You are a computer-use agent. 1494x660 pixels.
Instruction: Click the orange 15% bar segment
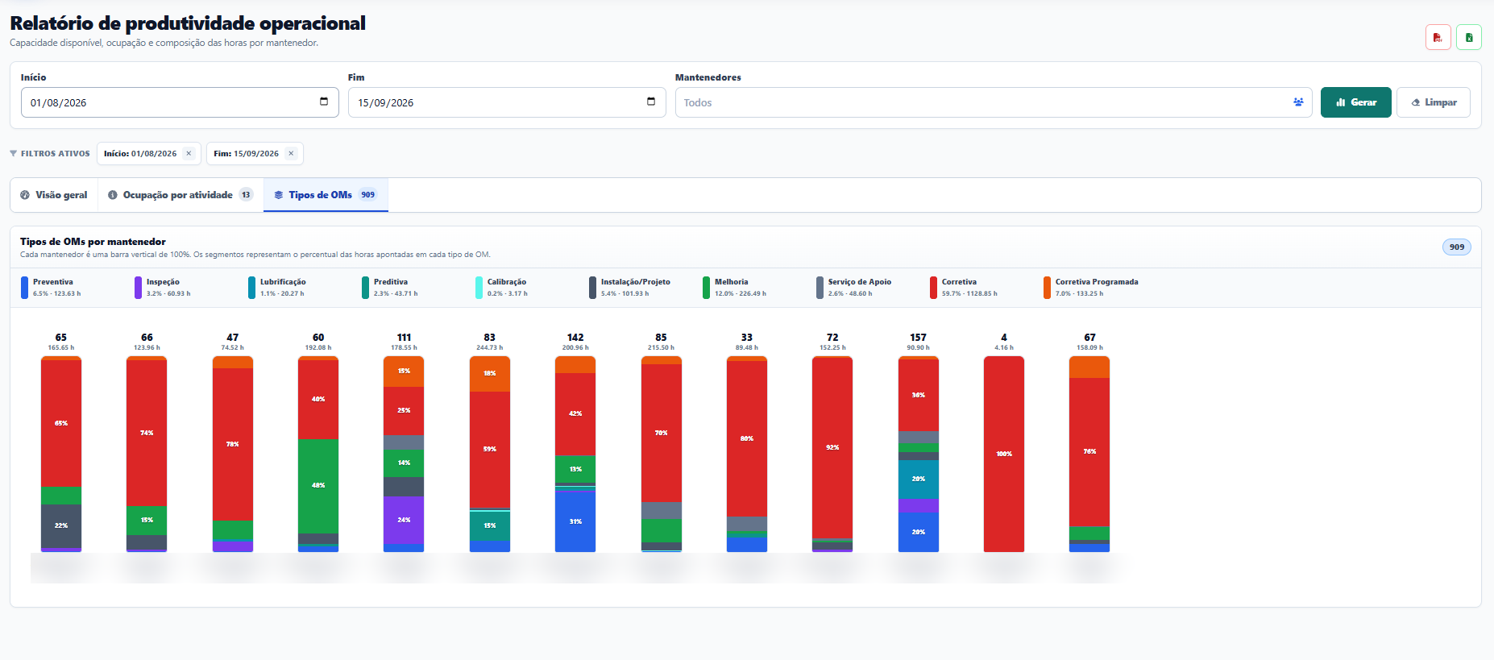(x=404, y=372)
